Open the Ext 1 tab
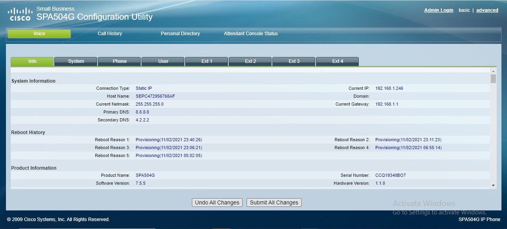Viewport: 507px width, 229px height. 207,61
